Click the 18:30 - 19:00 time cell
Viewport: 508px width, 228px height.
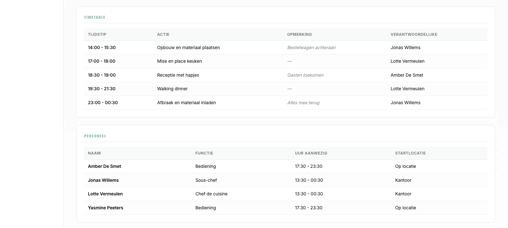click(x=102, y=75)
